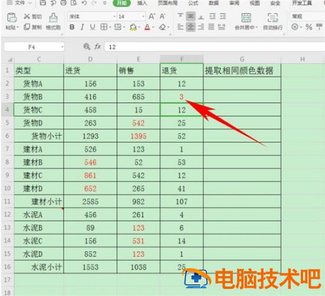Click the Paste icon in the ribbon

(12, 18)
